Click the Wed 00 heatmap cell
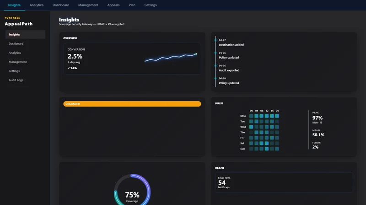The height and width of the screenshot is (205, 366). pos(251,127)
